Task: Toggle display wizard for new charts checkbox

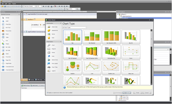Action: pyautogui.click(x=47, y=93)
